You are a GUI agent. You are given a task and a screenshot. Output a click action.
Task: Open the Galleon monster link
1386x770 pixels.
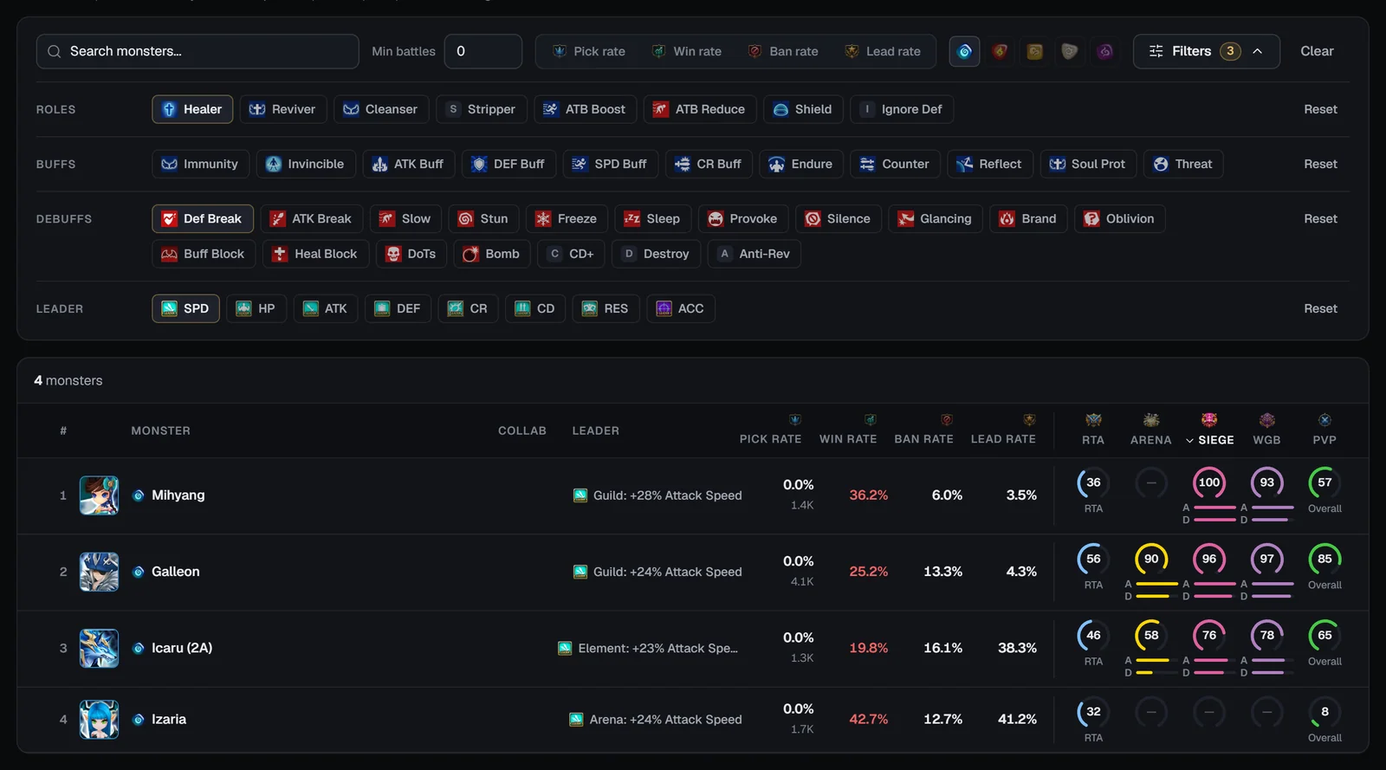(x=176, y=572)
